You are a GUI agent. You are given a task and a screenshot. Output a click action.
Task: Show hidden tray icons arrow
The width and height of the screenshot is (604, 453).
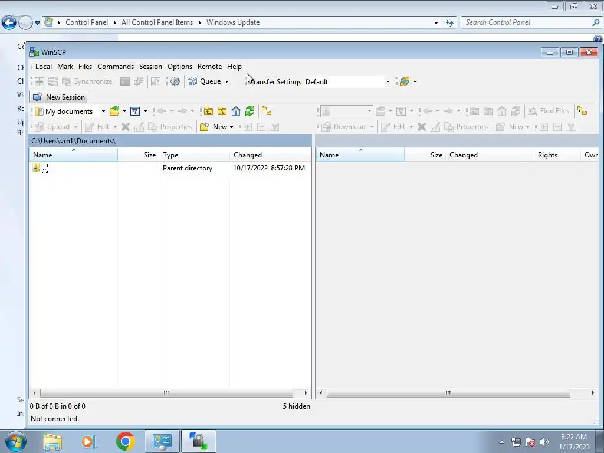[x=501, y=442]
